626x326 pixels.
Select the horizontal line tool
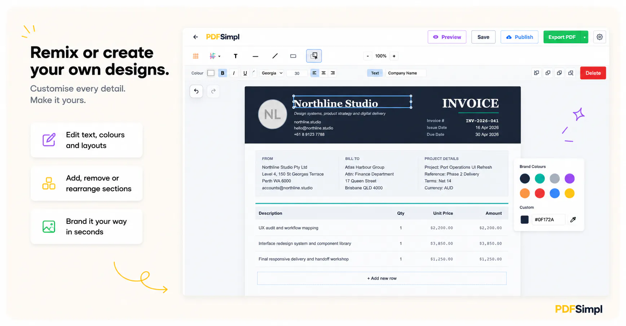click(x=255, y=56)
